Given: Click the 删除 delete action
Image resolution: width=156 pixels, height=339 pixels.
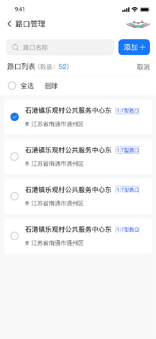Looking at the screenshot, I should 51,86.
